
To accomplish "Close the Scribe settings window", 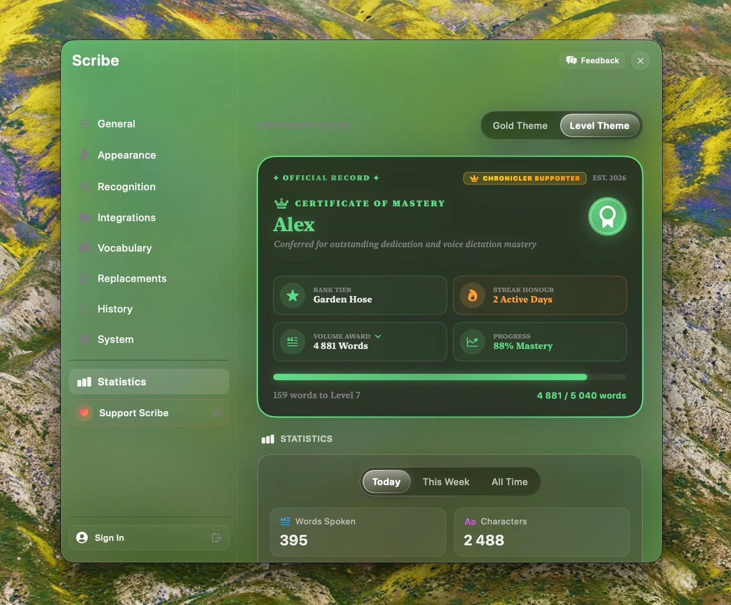I will pos(640,60).
